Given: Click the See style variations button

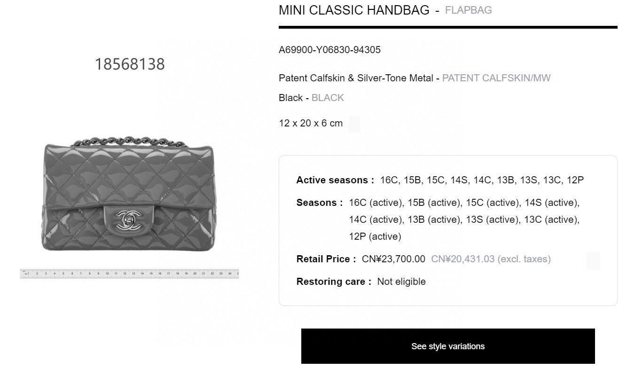Looking at the screenshot, I should click(x=447, y=346).
